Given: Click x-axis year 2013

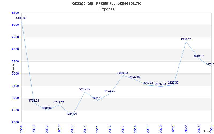Looking at the screenshot, I should pyautogui.click(x=72, y=129).
